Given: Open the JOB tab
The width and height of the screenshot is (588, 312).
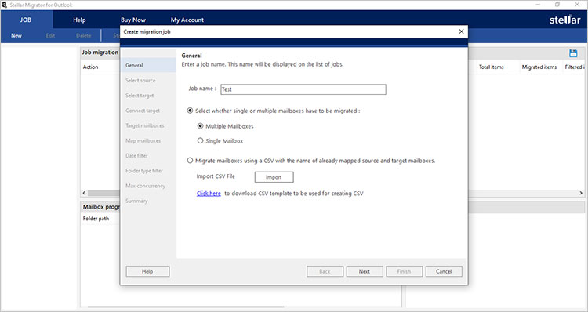Looking at the screenshot, I should coord(26,20).
